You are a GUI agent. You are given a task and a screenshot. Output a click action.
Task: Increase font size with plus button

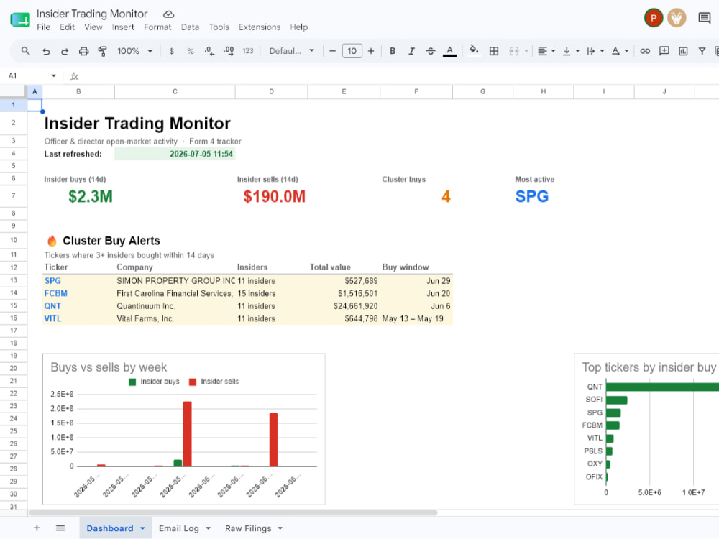371,51
